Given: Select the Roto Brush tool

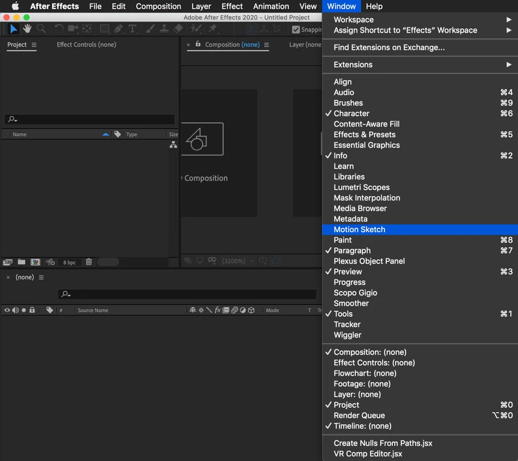Looking at the screenshot, I should coord(196,29).
